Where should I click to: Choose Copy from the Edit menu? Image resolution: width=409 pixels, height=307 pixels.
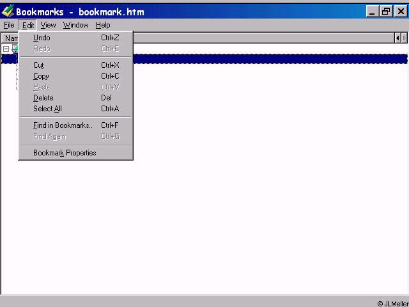(x=76, y=76)
